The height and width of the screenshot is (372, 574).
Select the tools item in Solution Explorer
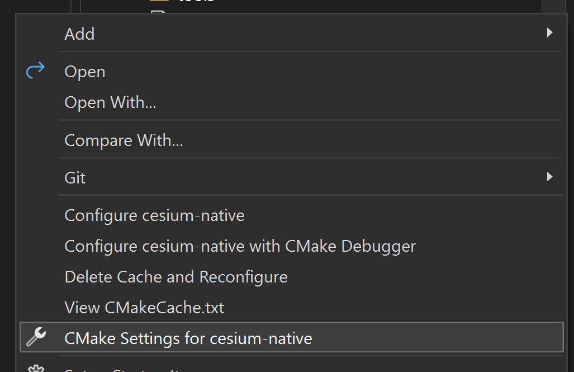(184, 2)
